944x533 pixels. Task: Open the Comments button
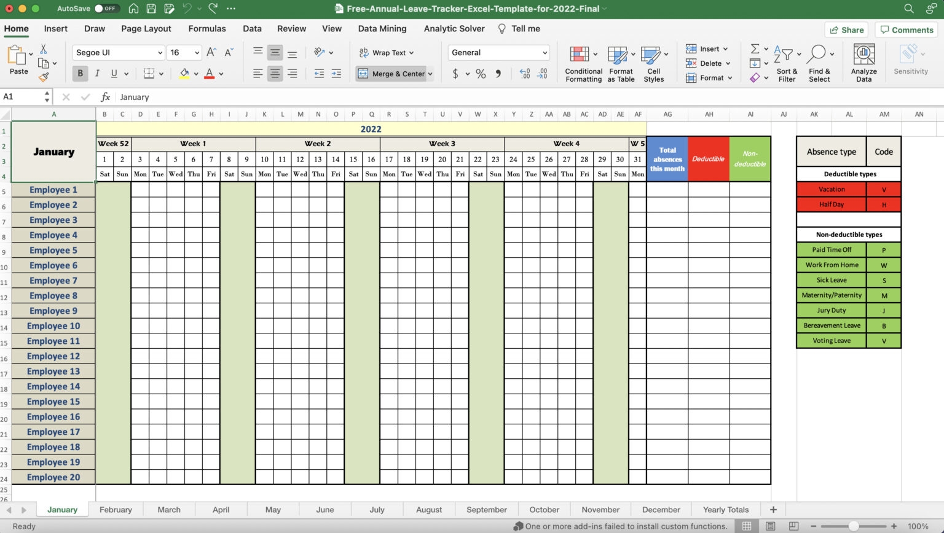pos(907,29)
